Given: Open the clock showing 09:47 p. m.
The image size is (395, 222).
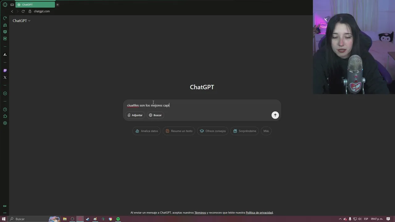Looking at the screenshot, I should point(376,219).
